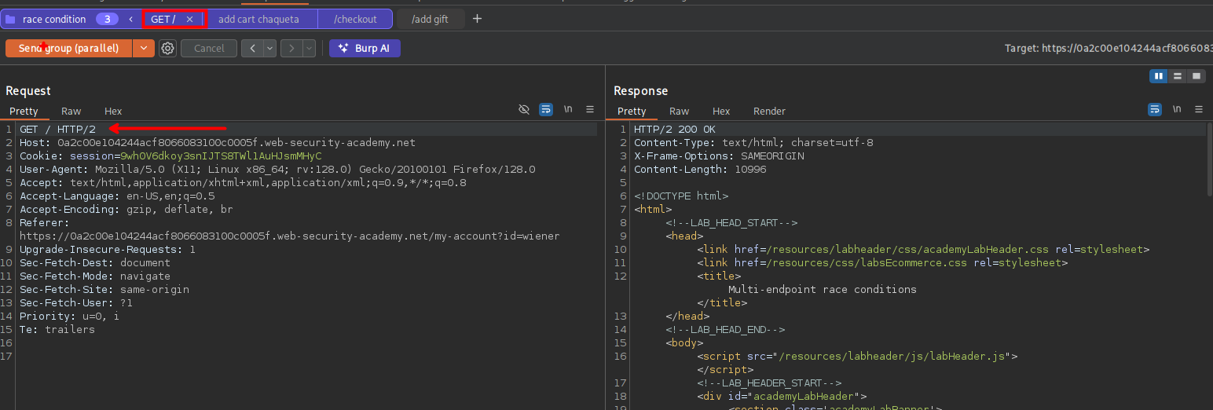Select the /checkout request tab

pos(355,19)
